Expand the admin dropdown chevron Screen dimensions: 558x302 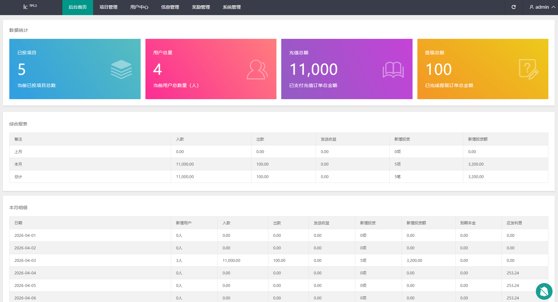[553, 7]
